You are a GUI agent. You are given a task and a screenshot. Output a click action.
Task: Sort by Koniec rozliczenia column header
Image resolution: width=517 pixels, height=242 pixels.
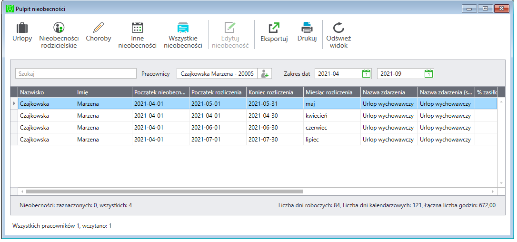coord(275,92)
